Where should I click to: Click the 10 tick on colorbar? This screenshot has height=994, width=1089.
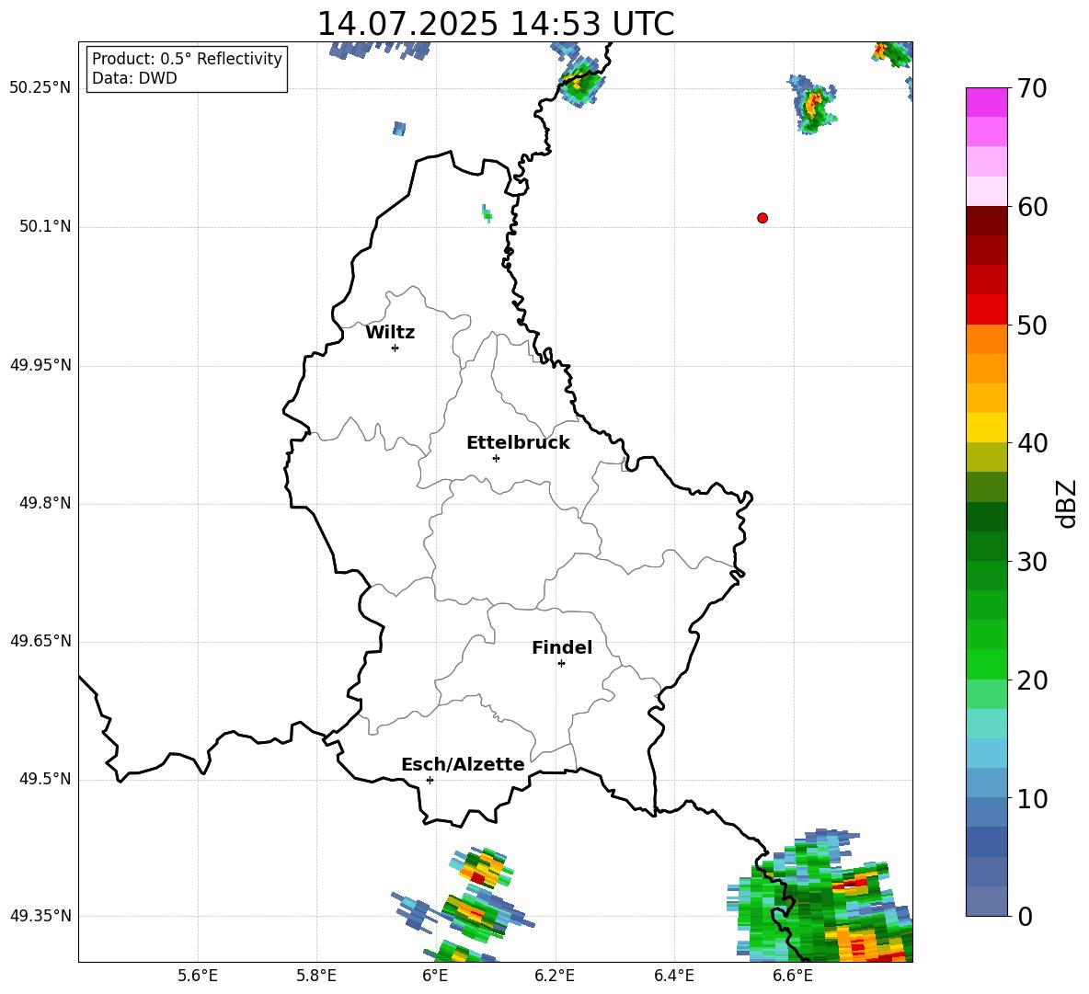[1032, 798]
